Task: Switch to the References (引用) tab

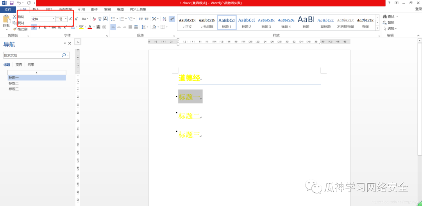Action: coord(81,9)
